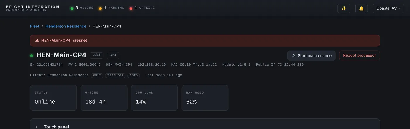Click the orange warning status dot
Screen dimensions: 410x129
click(100, 8)
